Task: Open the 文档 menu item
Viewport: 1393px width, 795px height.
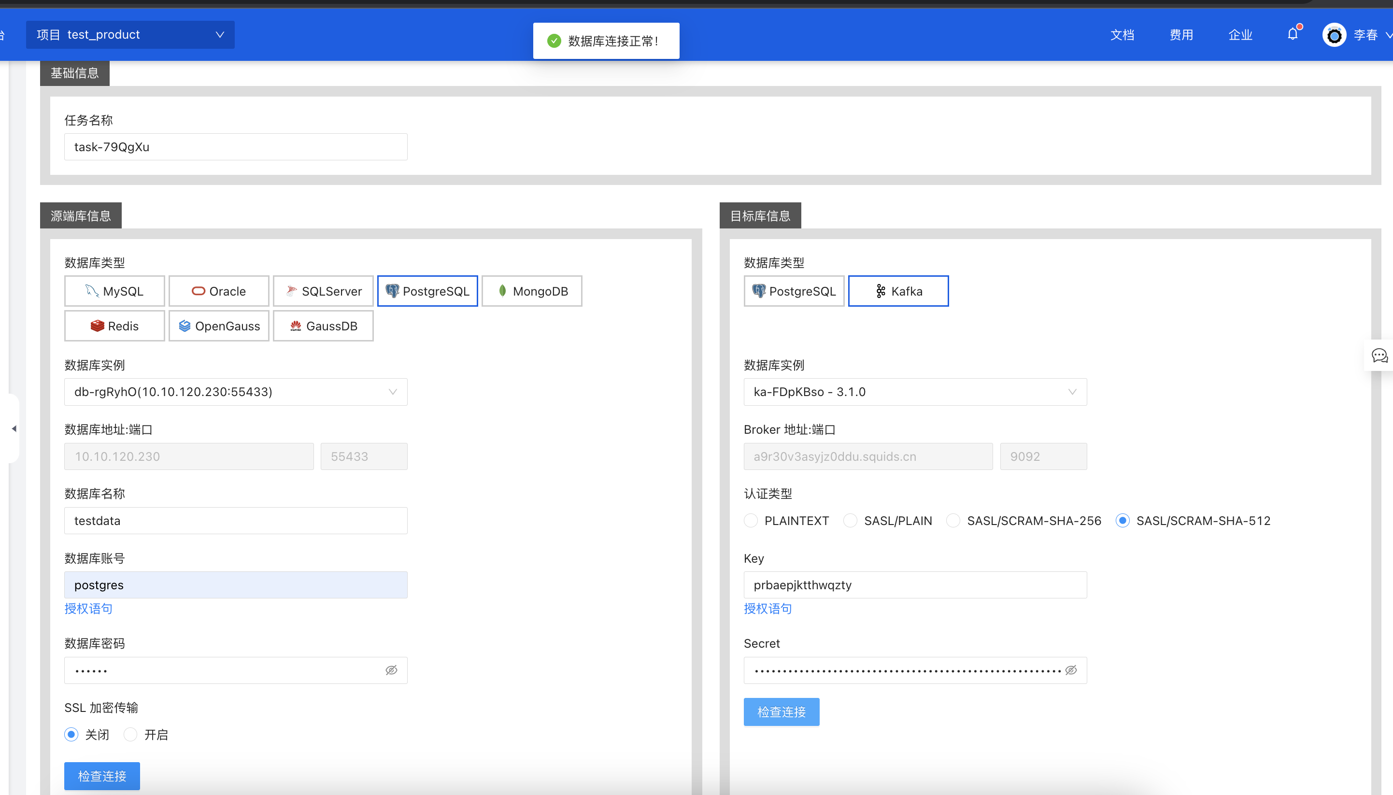Action: pos(1122,35)
